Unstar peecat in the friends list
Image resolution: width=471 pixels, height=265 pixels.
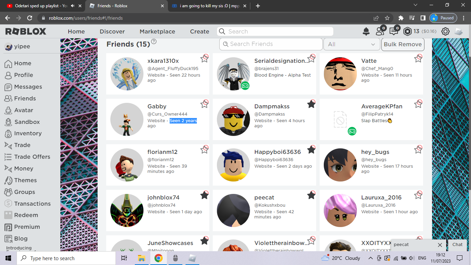click(311, 195)
